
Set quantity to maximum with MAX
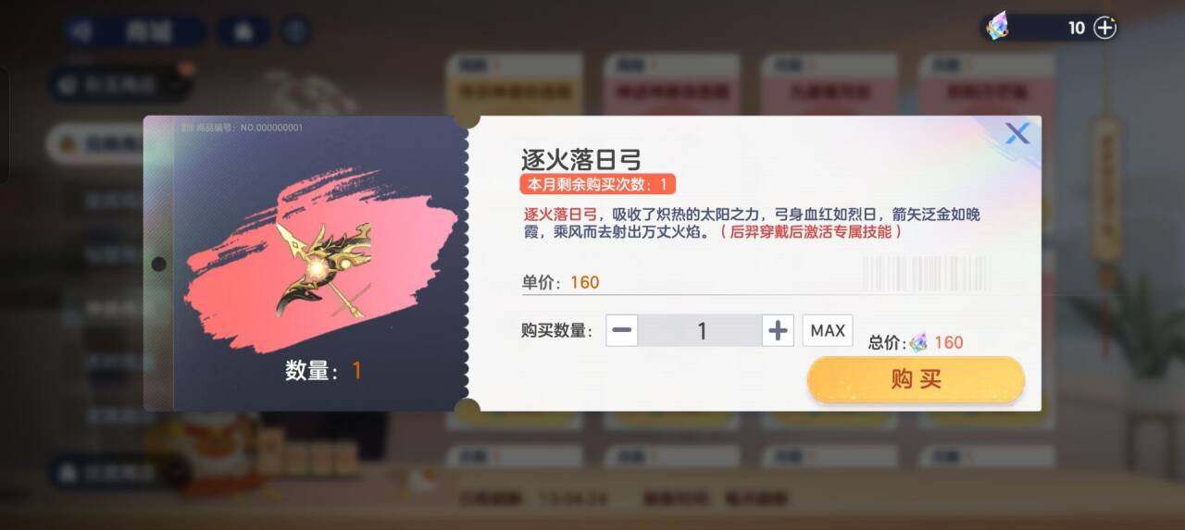(828, 330)
